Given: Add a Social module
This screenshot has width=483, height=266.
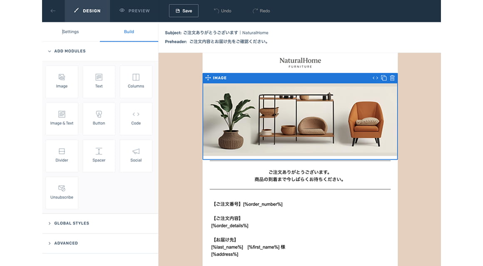Looking at the screenshot, I should click(136, 155).
